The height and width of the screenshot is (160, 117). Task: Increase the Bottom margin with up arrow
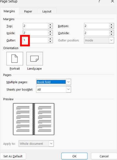112,25
